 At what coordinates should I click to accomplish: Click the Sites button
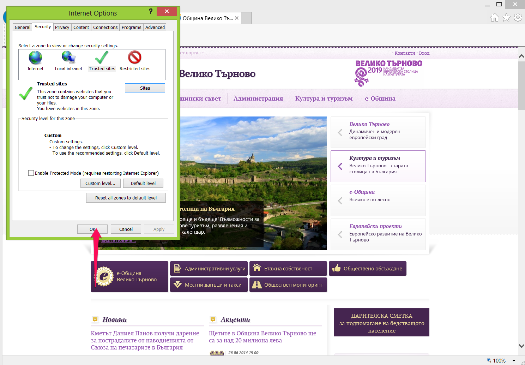(145, 88)
